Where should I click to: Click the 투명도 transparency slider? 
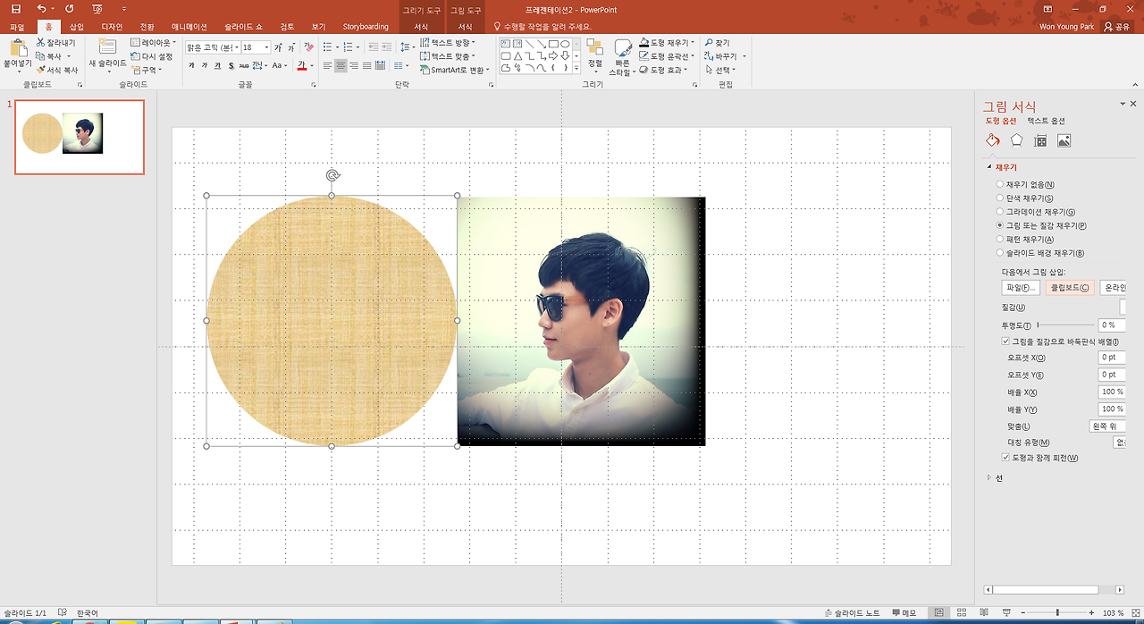point(1064,325)
